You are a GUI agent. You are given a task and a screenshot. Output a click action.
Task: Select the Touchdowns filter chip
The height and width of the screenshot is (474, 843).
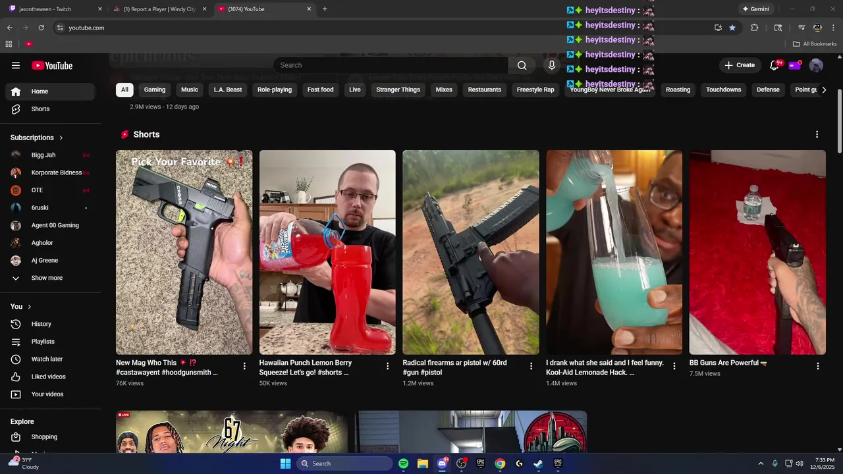pyautogui.click(x=723, y=90)
